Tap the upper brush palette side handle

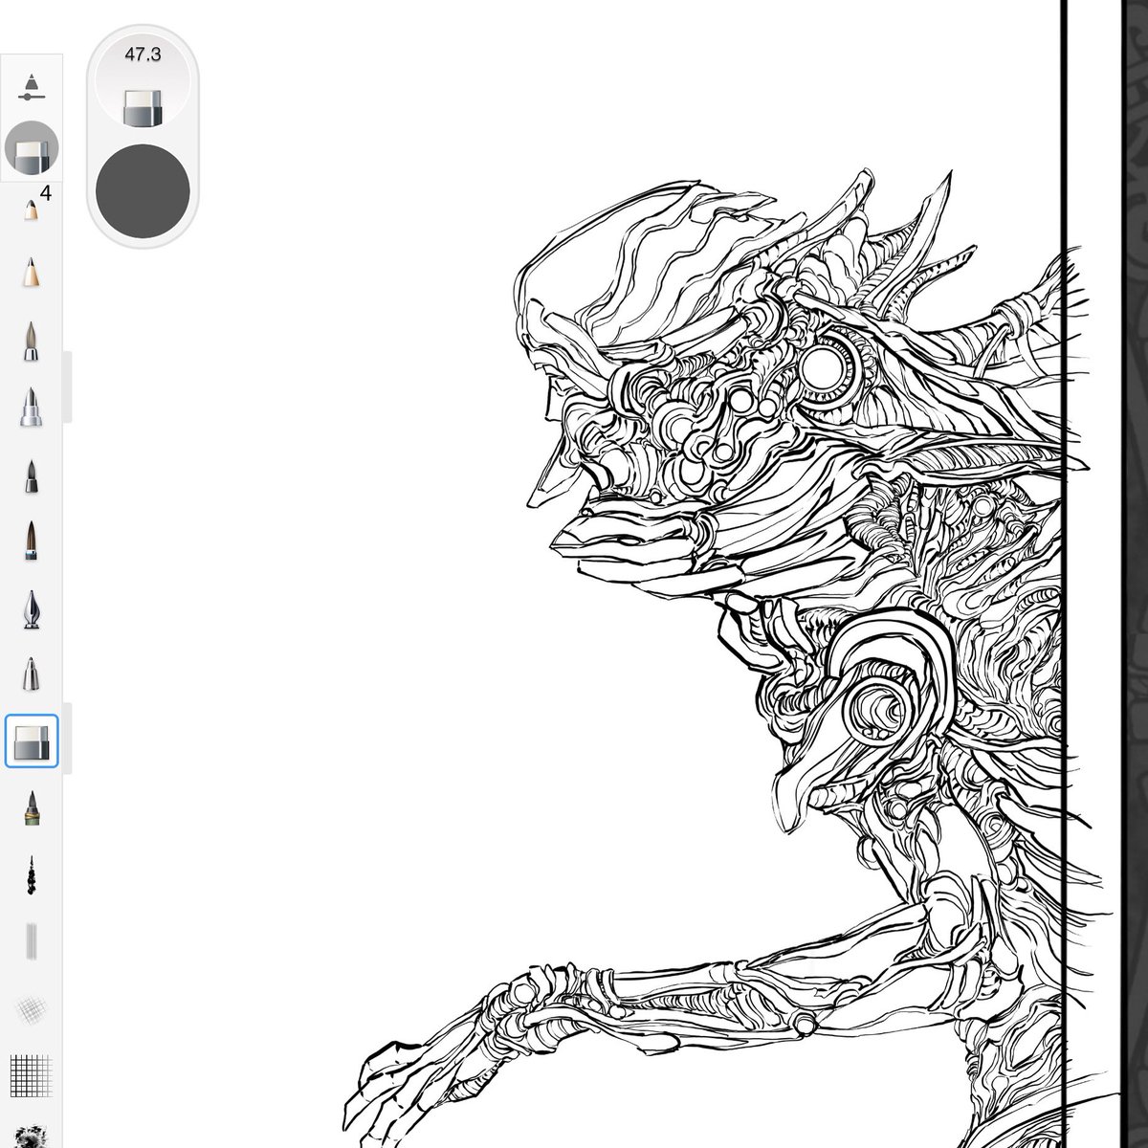point(67,386)
